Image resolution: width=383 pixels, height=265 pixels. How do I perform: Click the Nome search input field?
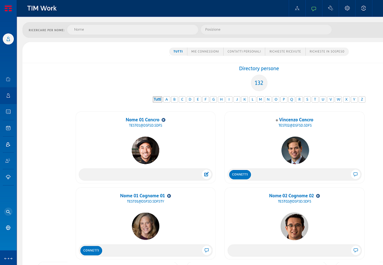click(x=132, y=29)
